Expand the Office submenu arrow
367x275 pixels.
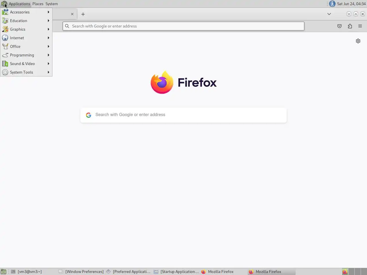(x=48, y=46)
